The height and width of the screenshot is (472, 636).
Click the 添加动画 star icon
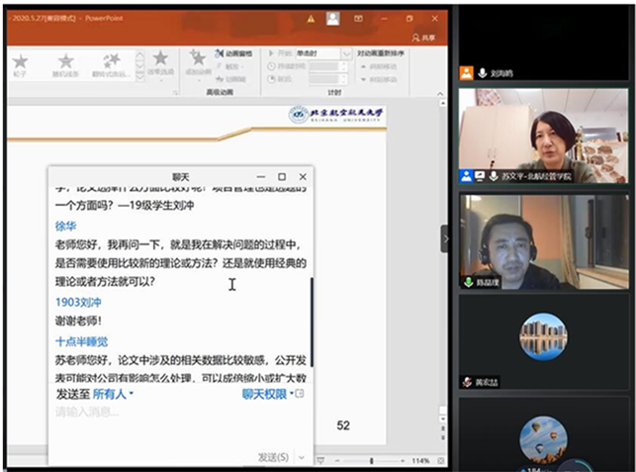pyautogui.click(x=197, y=61)
